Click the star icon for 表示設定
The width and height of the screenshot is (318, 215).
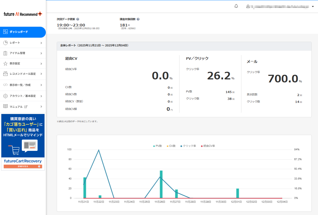5,64
